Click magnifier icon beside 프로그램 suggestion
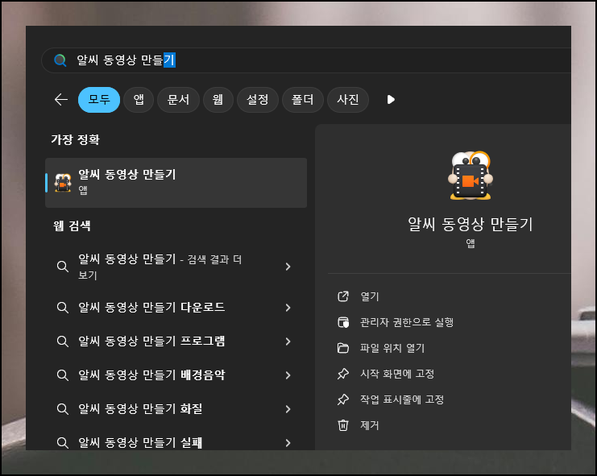Image resolution: width=597 pixels, height=476 pixels. click(x=63, y=341)
